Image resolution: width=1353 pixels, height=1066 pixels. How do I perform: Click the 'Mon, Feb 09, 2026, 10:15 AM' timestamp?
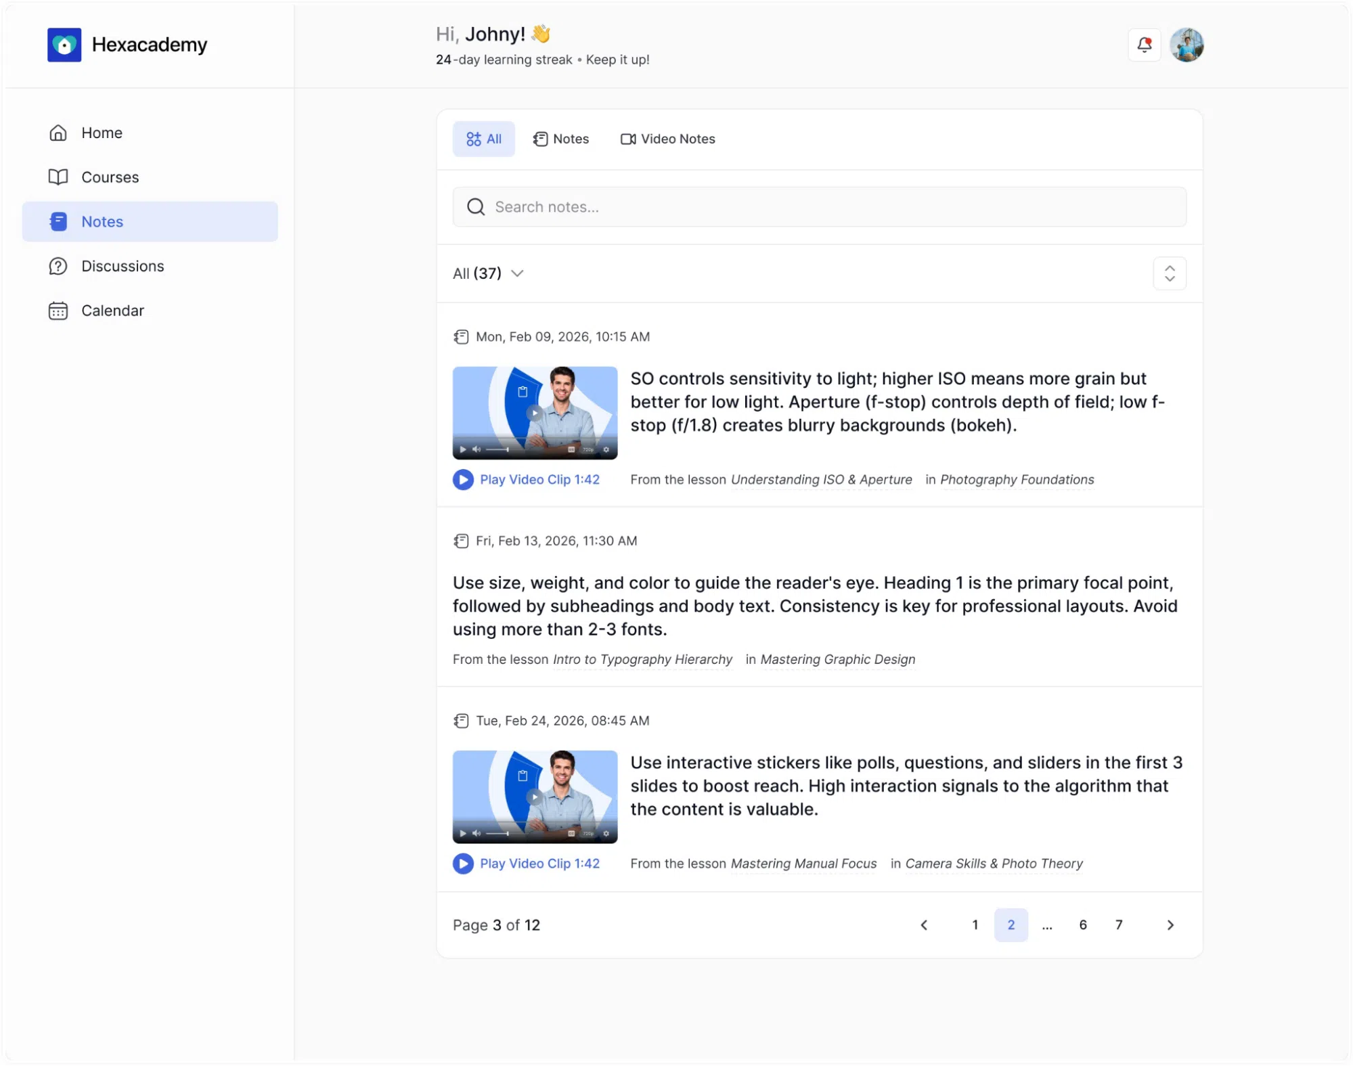(x=562, y=337)
